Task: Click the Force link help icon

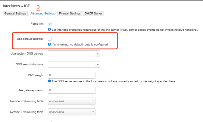Action: pyautogui.click(x=49, y=30)
